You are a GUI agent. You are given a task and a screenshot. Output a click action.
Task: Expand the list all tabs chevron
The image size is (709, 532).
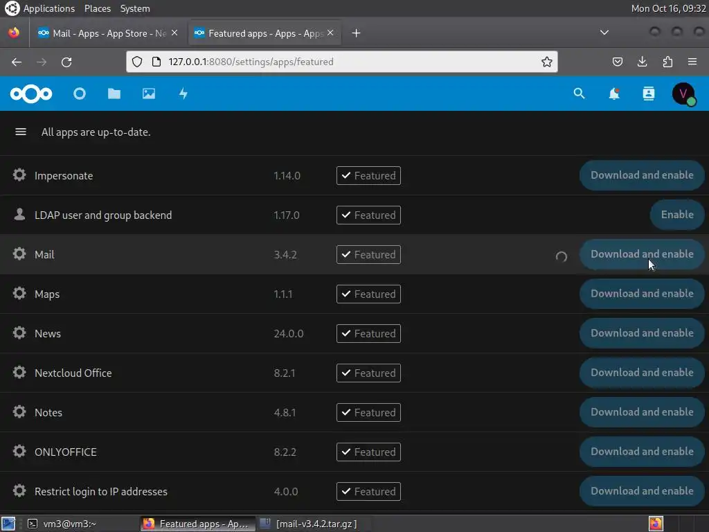[x=604, y=33]
